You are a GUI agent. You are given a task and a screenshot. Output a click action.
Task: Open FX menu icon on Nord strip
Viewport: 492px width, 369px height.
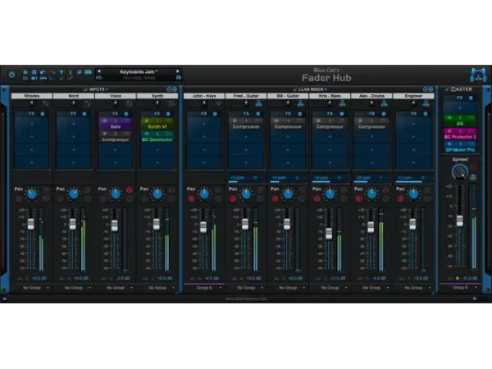84,114
